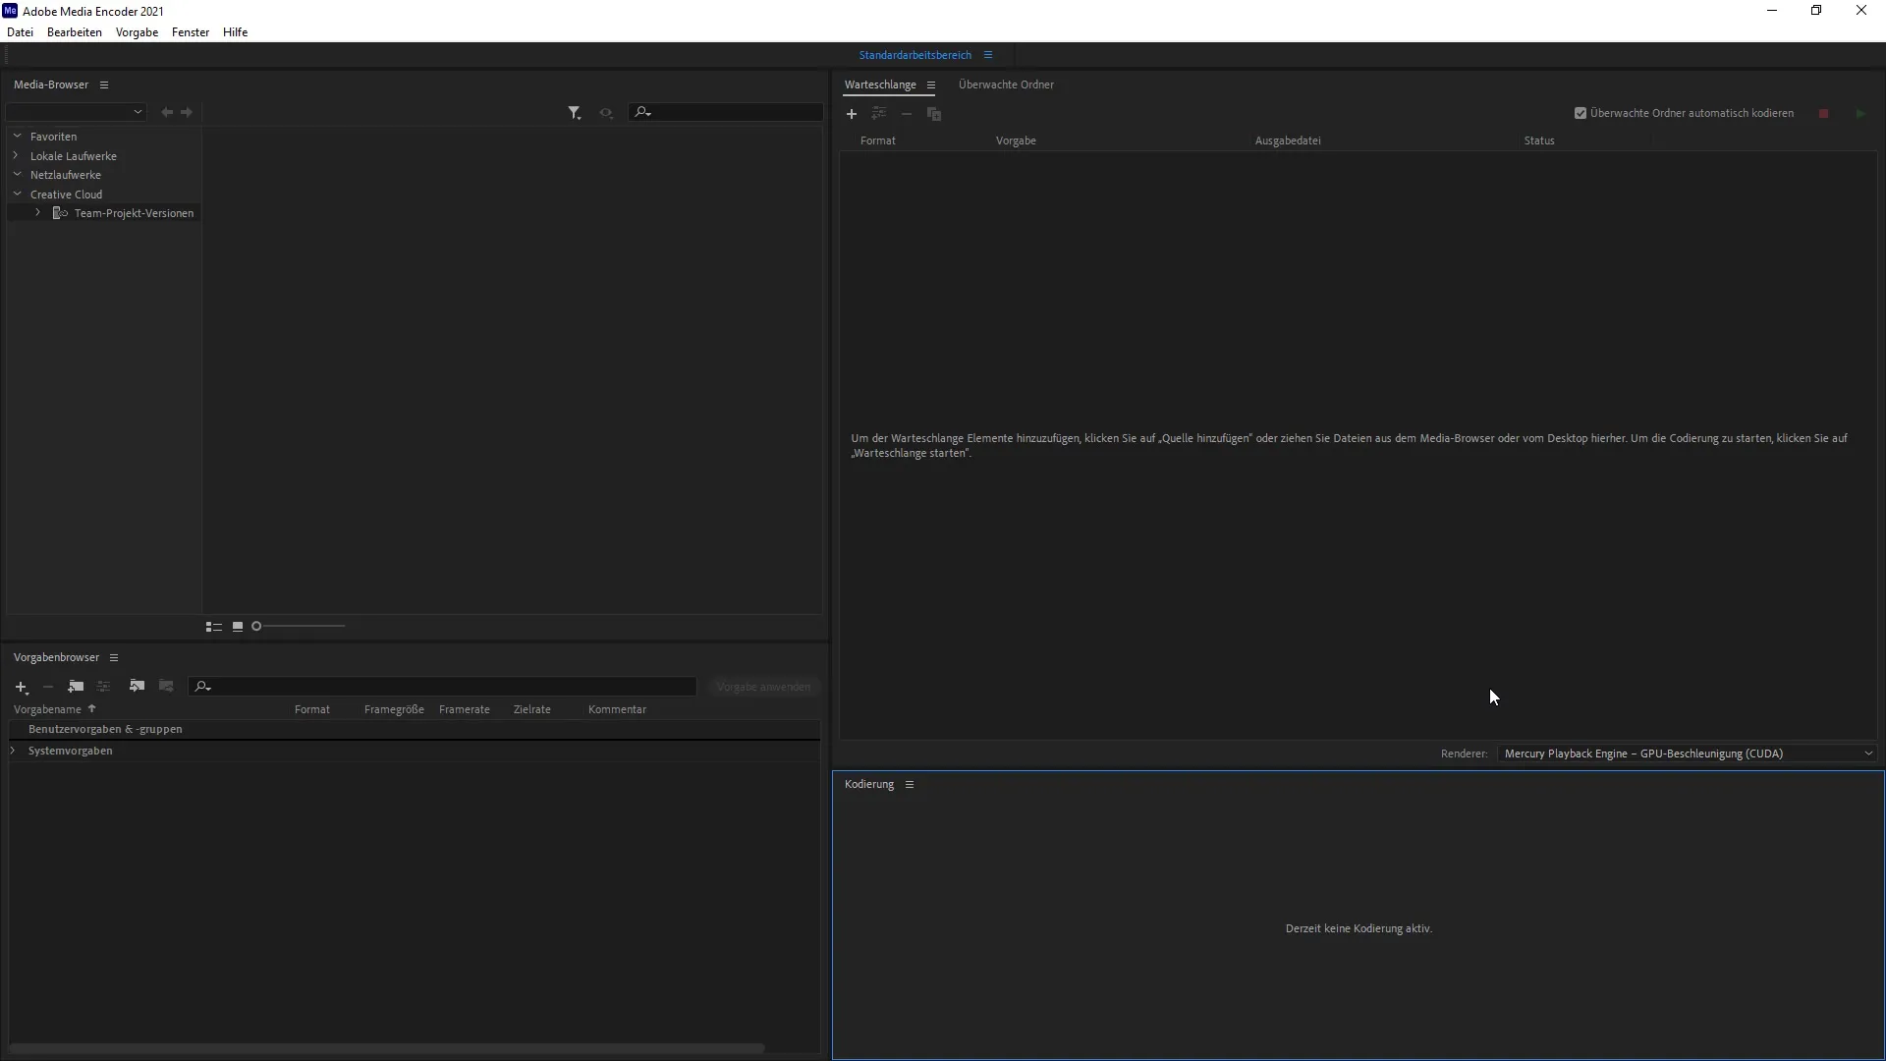The width and height of the screenshot is (1886, 1061).
Task: Switch Media-Browser to list view
Action: [x=213, y=627]
